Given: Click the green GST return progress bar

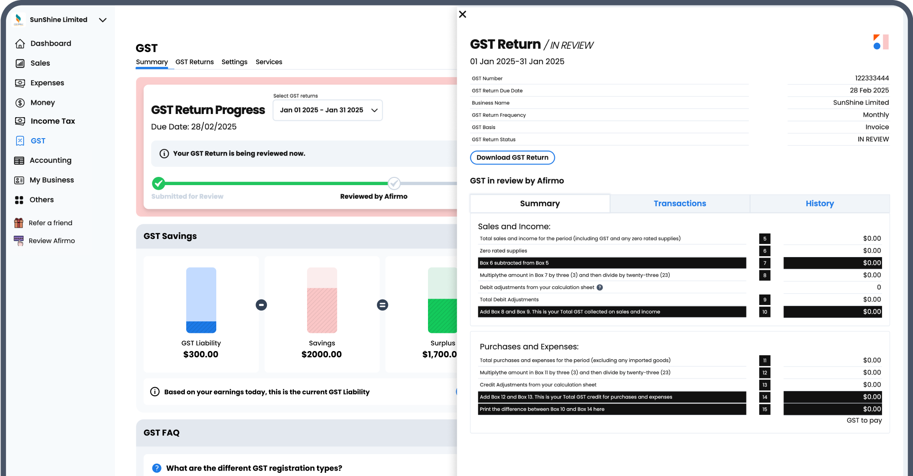Looking at the screenshot, I should (x=277, y=183).
